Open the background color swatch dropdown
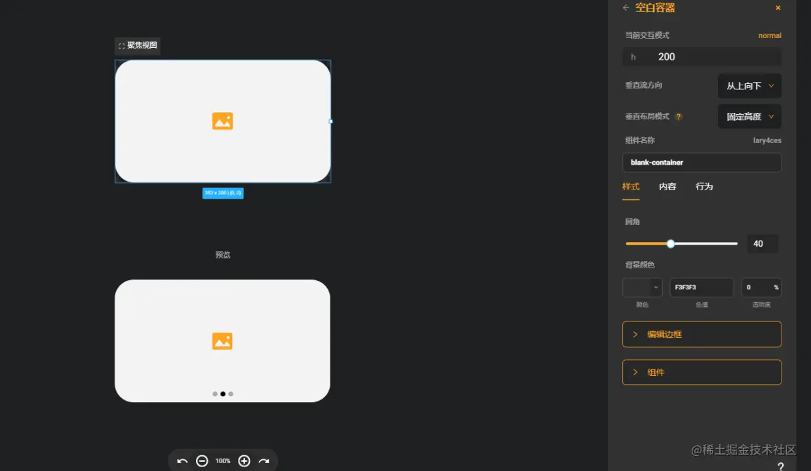 click(643, 287)
